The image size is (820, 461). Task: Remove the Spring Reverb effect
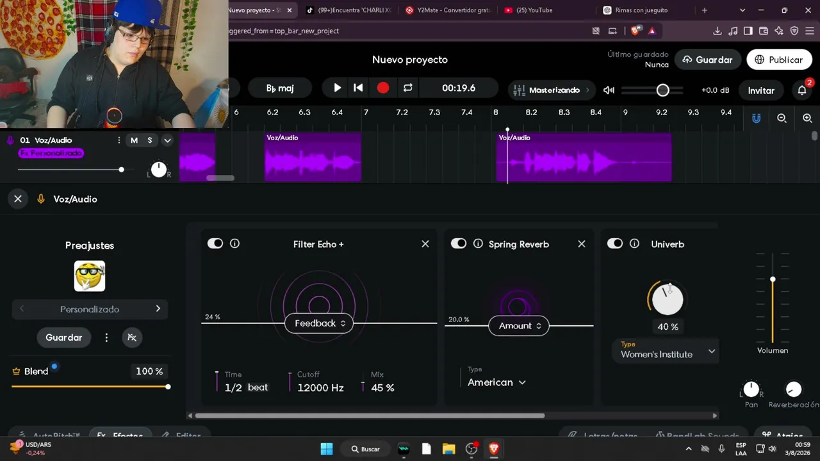(x=582, y=244)
